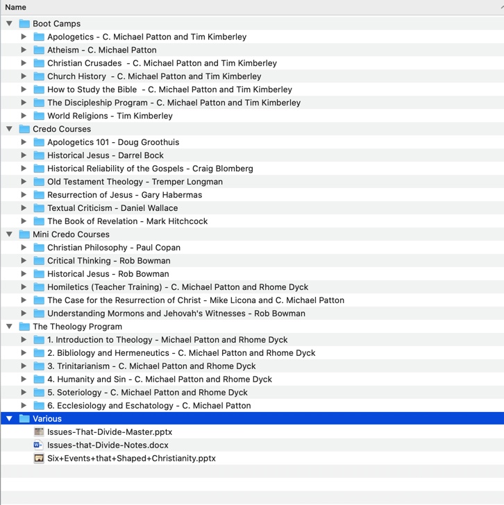Click the Six+Events+that+Shaped+Christianity.pptx file icon
Viewport: 504px width, 505px height.
point(39,458)
